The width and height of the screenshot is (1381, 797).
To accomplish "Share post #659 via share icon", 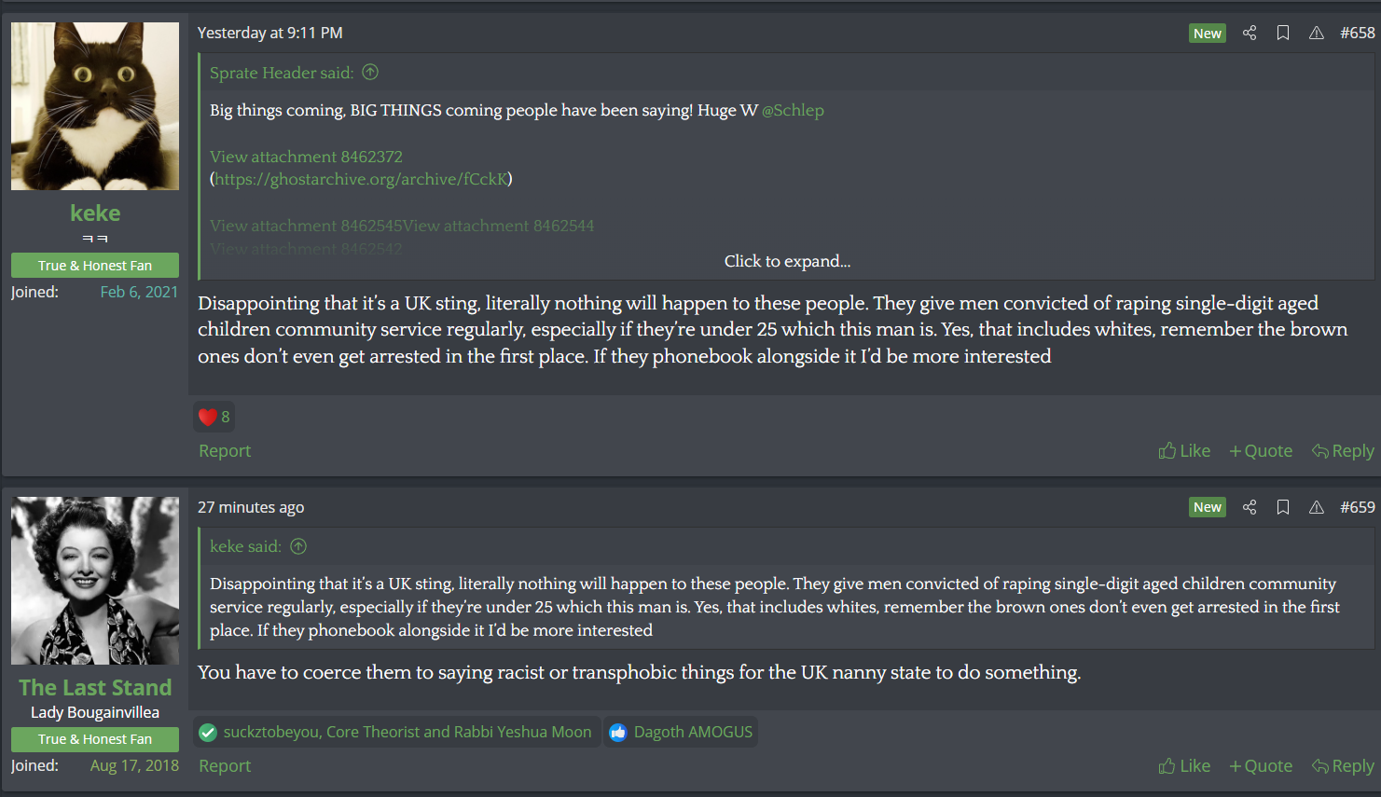I will click(1250, 507).
